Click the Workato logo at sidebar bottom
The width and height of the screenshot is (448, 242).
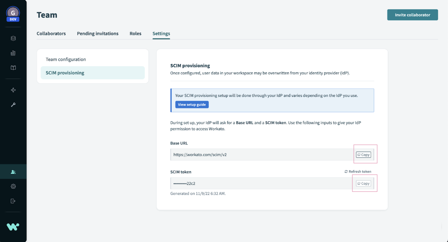(x=13, y=227)
